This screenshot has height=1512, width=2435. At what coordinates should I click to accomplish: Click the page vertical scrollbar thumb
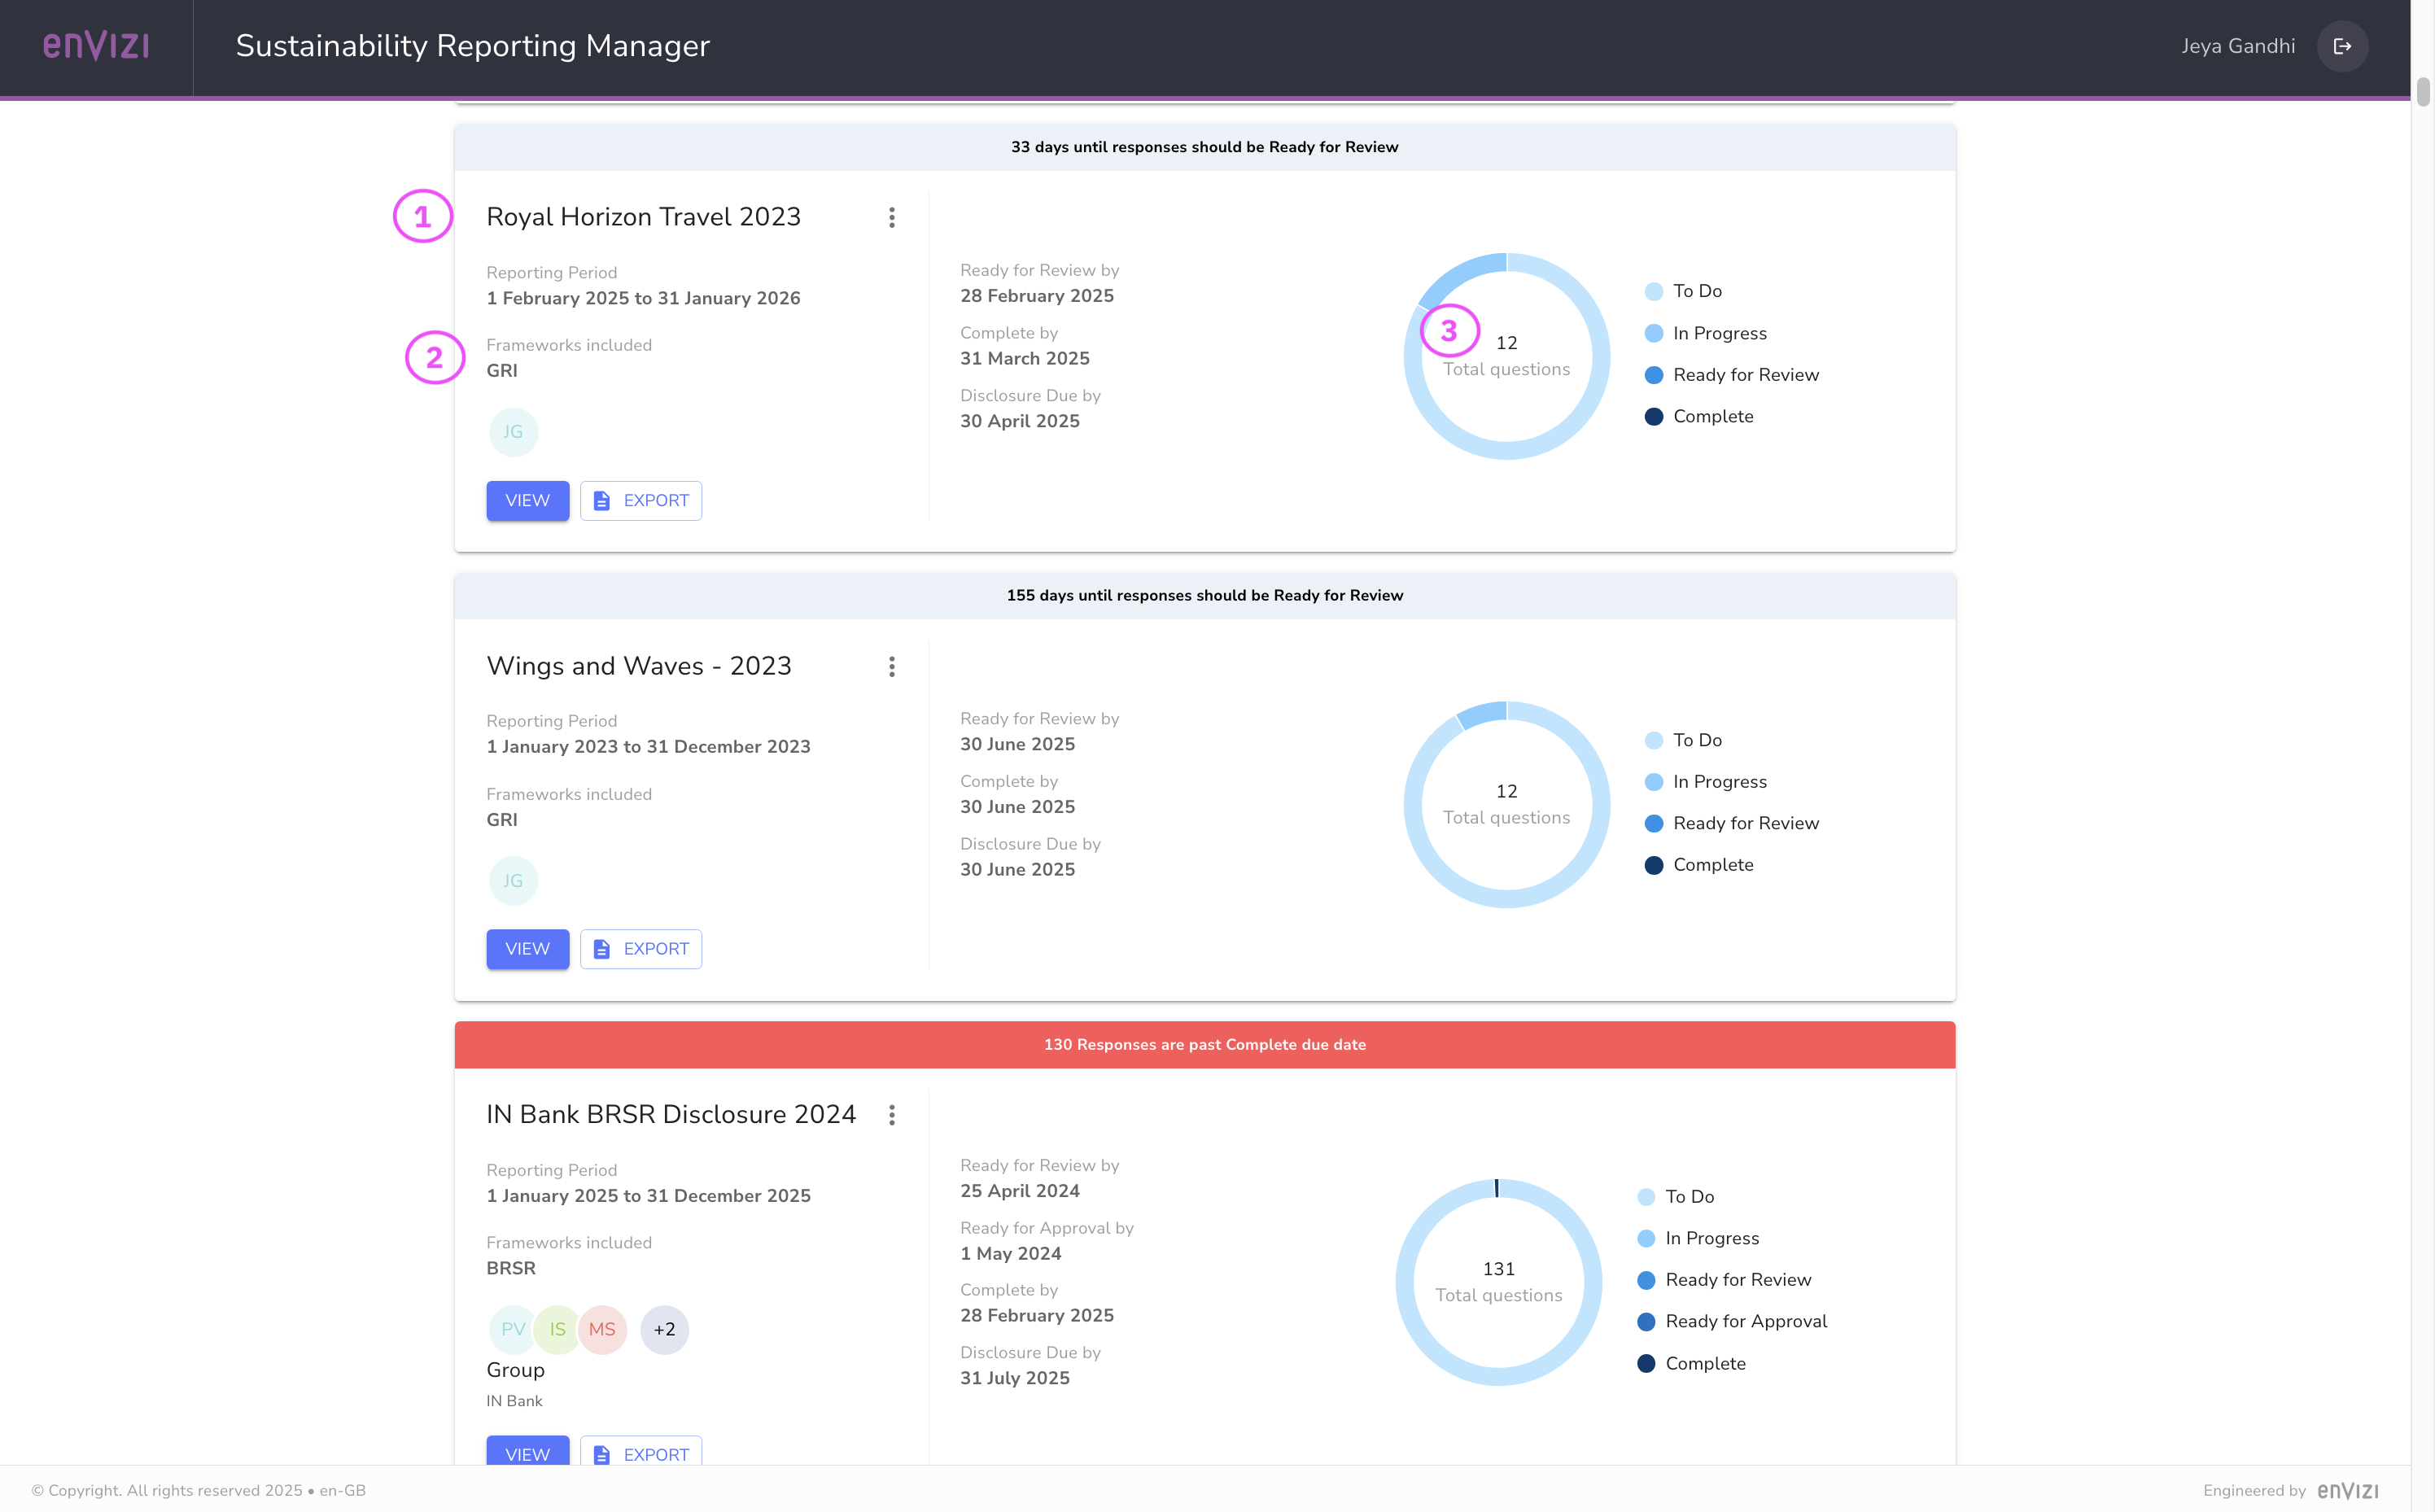click(x=2422, y=92)
